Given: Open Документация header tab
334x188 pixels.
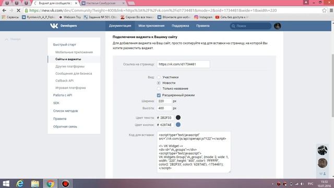Looking at the screenshot, I should (120, 26).
